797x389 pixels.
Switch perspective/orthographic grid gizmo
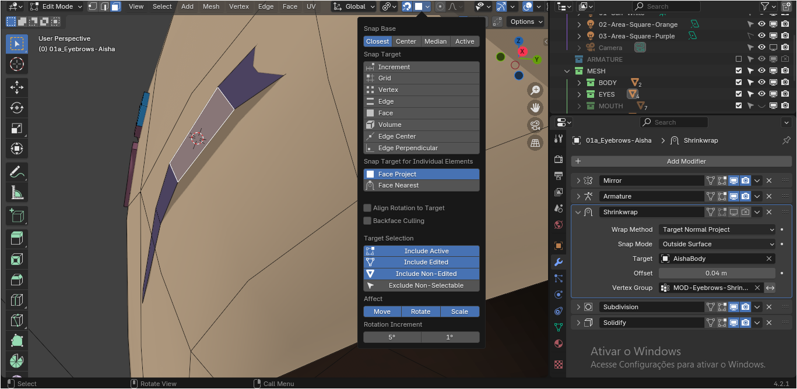535,143
